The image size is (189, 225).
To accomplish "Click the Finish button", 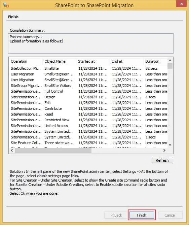I will tap(142, 215).
